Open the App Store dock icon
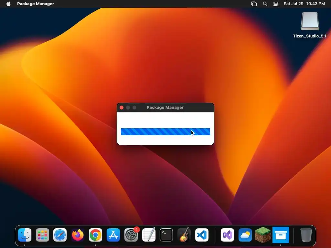Screen dimensions: 331x248 pyautogui.click(x=113, y=235)
